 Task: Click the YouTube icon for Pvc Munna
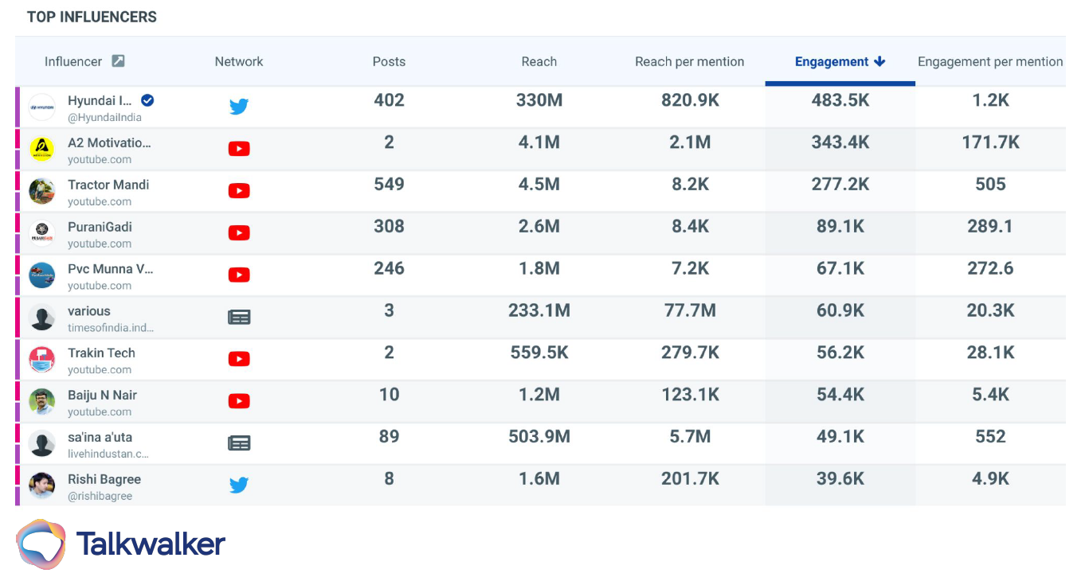239,275
